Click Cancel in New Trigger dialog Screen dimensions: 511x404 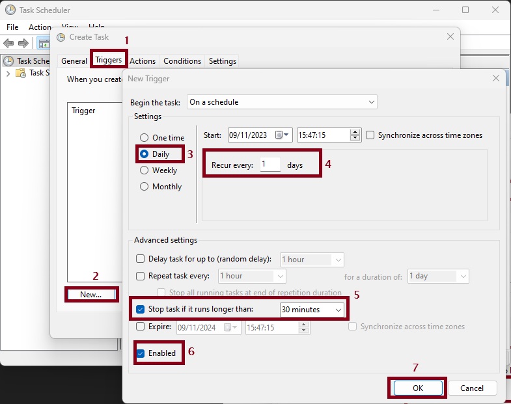tap(472, 388)
